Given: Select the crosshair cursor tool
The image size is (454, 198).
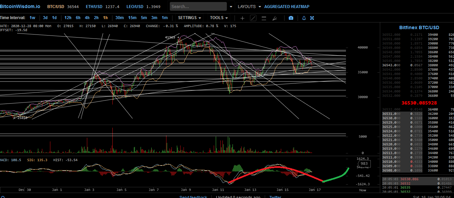Looking at the screenshot, I should pyautogui.click(x=242, y=18).
